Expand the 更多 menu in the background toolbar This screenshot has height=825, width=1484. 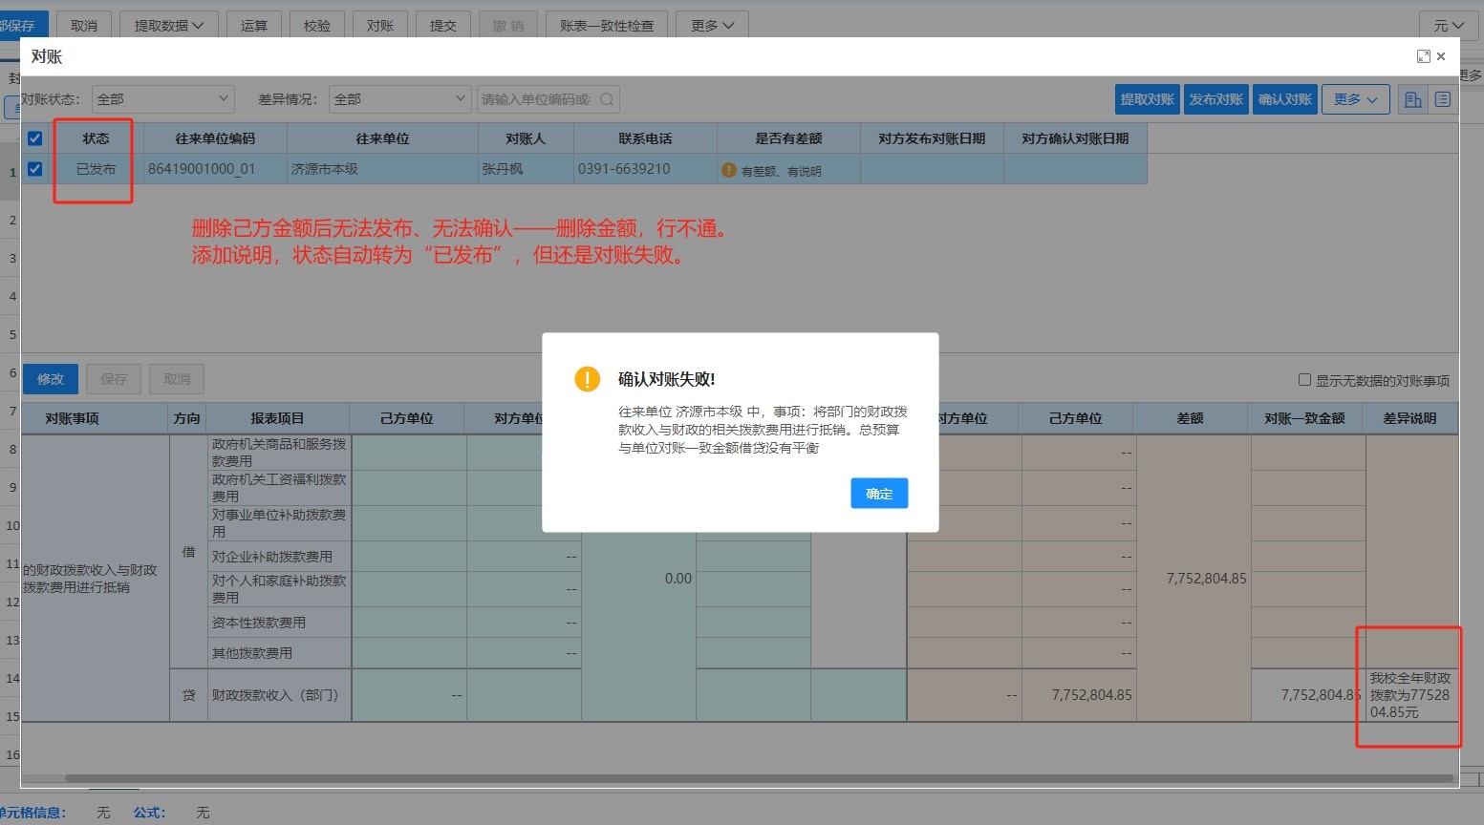click(712, 26)
